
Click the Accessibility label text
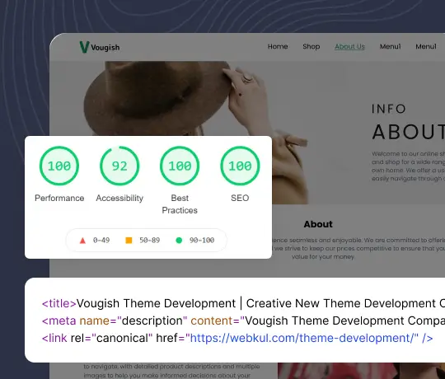(119, 198)
